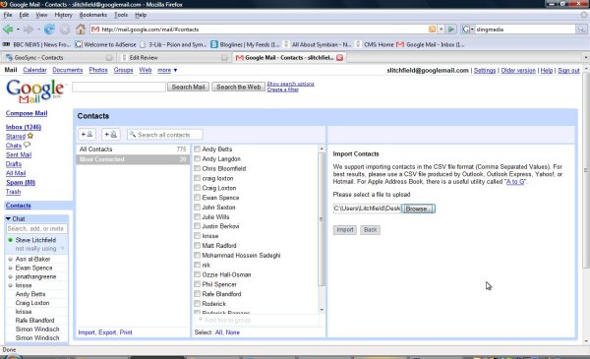Image resolution: width=590 pixels, height=359 pixels.
Task: Open the Tools menu
Action: [x=121, y=15]
